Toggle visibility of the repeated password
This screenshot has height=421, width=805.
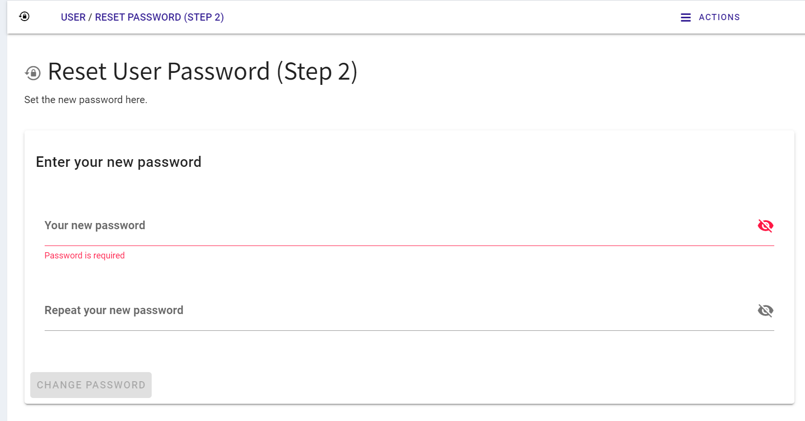765,311
